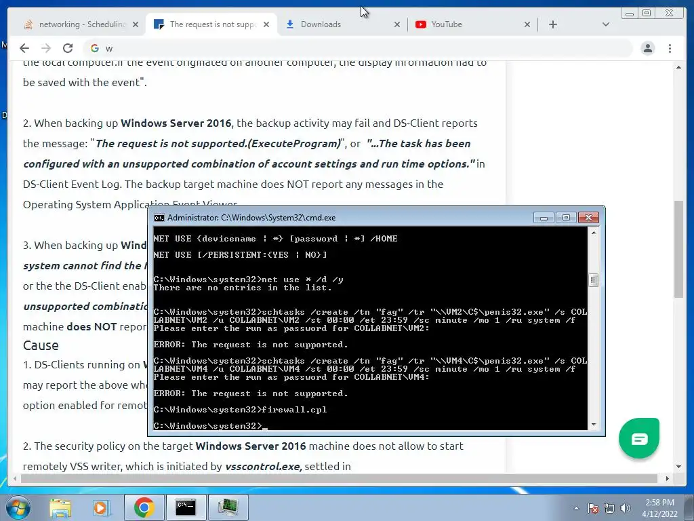This screenshot has width=694, height=521.
Task: Open the green chat widget button
Action: tap(639, 438)
